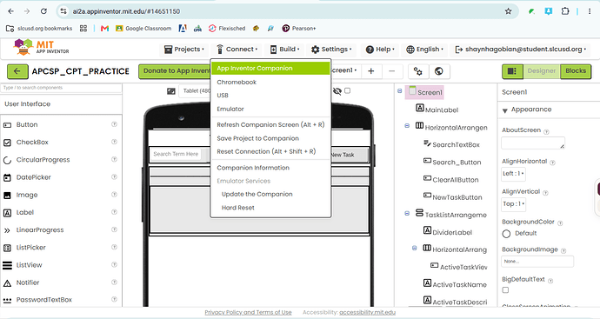The image size is (600, 319).
Task: Select CheckBox component in palette
Action: point(32,143)
